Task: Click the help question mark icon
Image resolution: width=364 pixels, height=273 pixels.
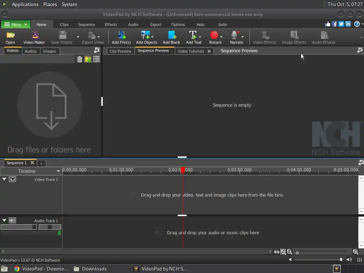Action: (357, 24)
